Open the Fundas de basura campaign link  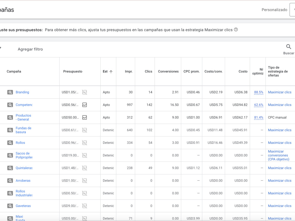coord(23,130)
